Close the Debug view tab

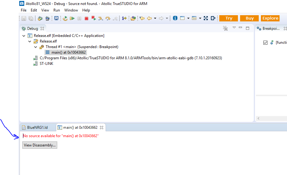click(42, 29)
